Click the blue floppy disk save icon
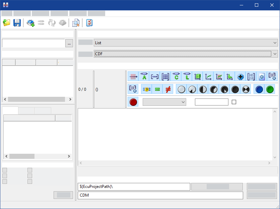 click(17, 23)
